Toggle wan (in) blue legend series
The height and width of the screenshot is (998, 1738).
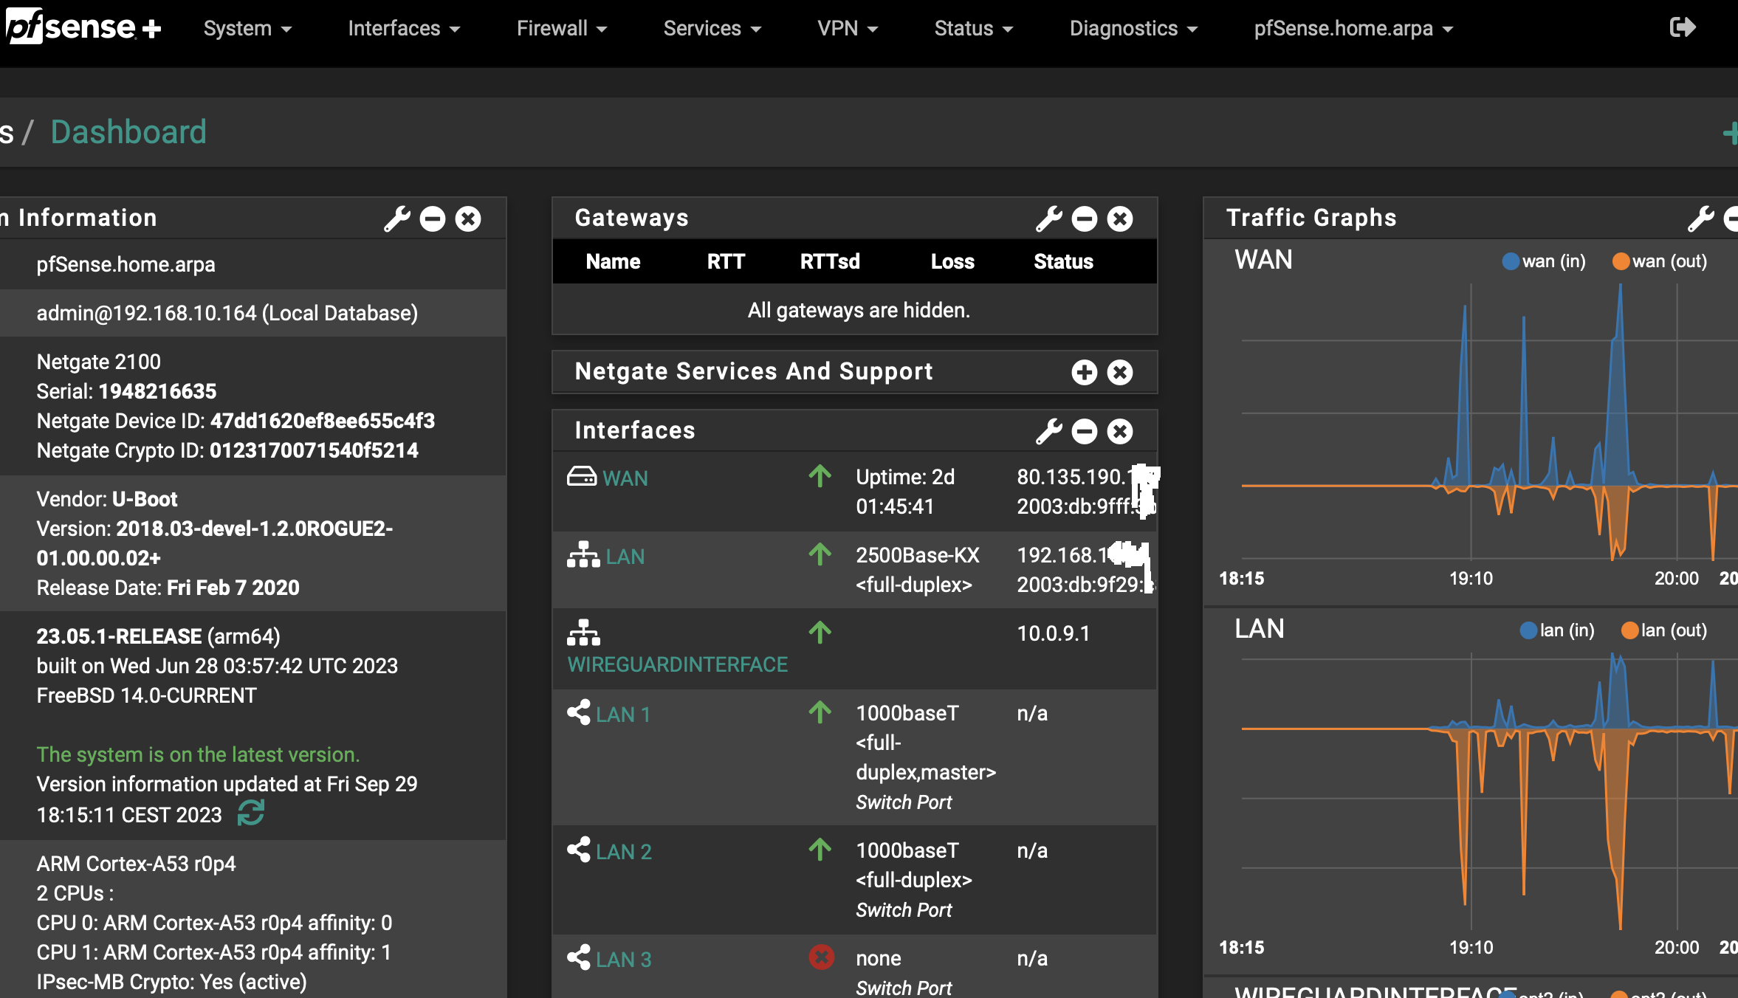[1544, 261]
